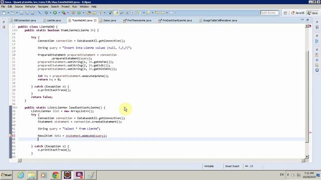
Task: Open the Search dropdown arrow
Action: point(105,13)
